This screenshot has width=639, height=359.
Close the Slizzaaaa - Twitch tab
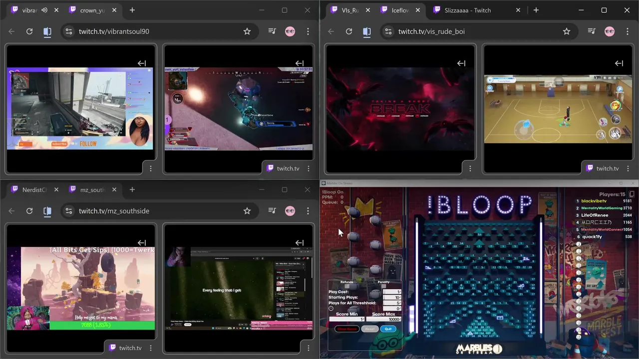tap(518, 10)
